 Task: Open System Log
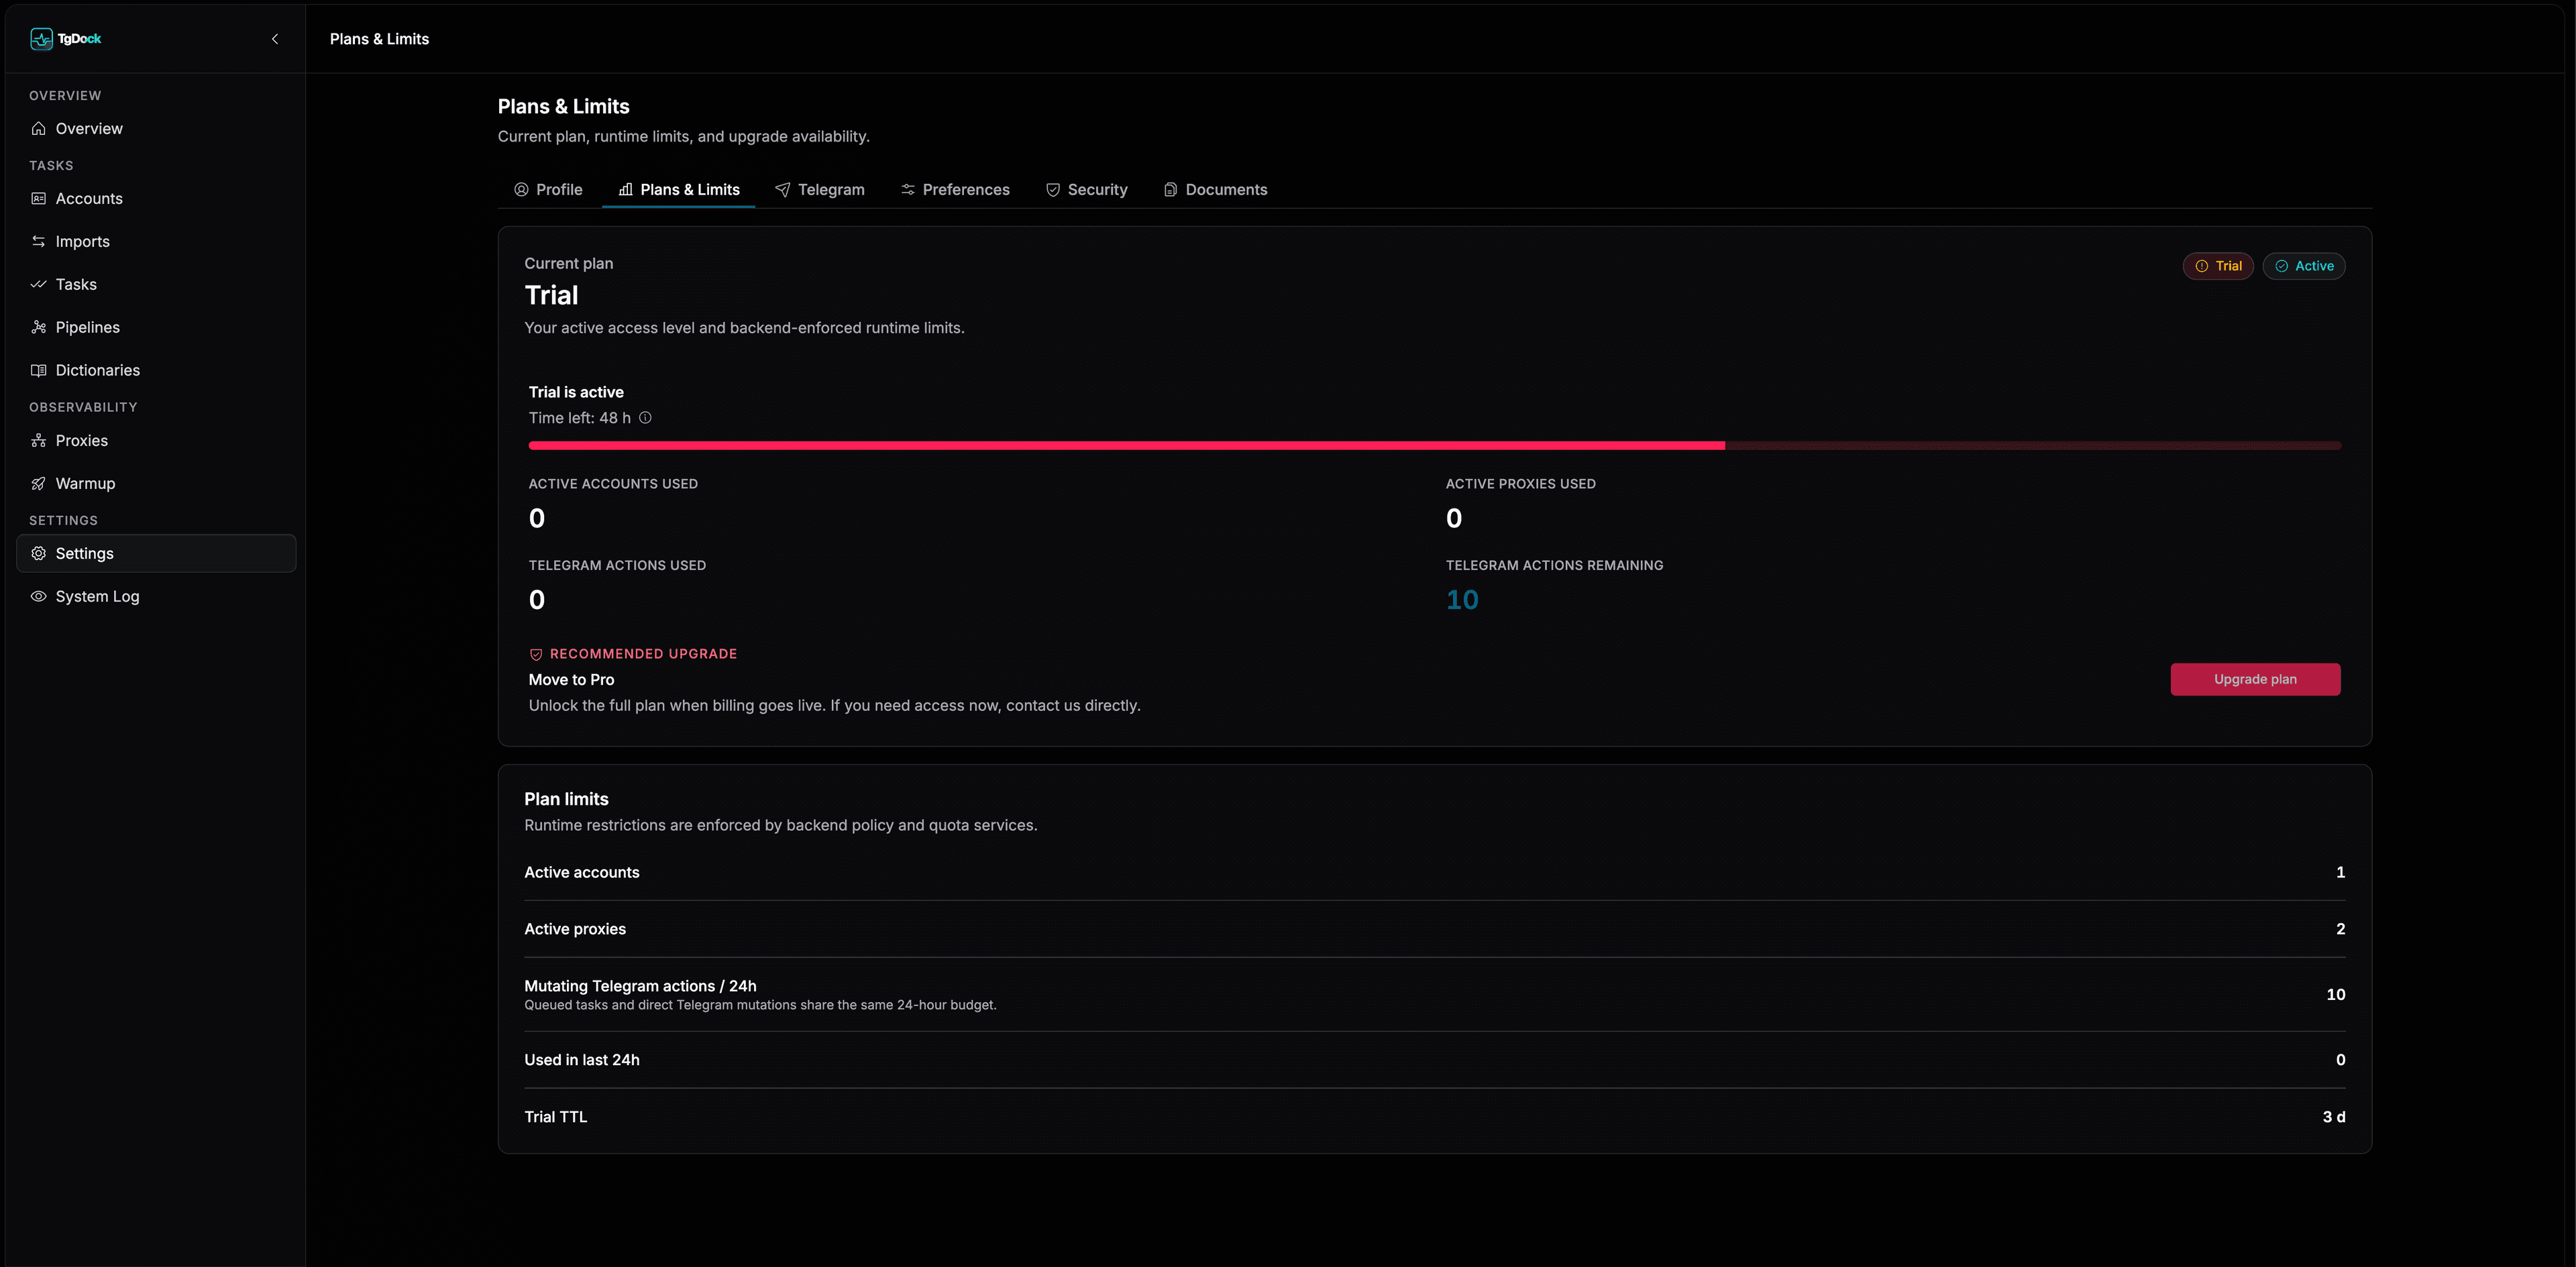pyautogui.click(x=156, y=596)
